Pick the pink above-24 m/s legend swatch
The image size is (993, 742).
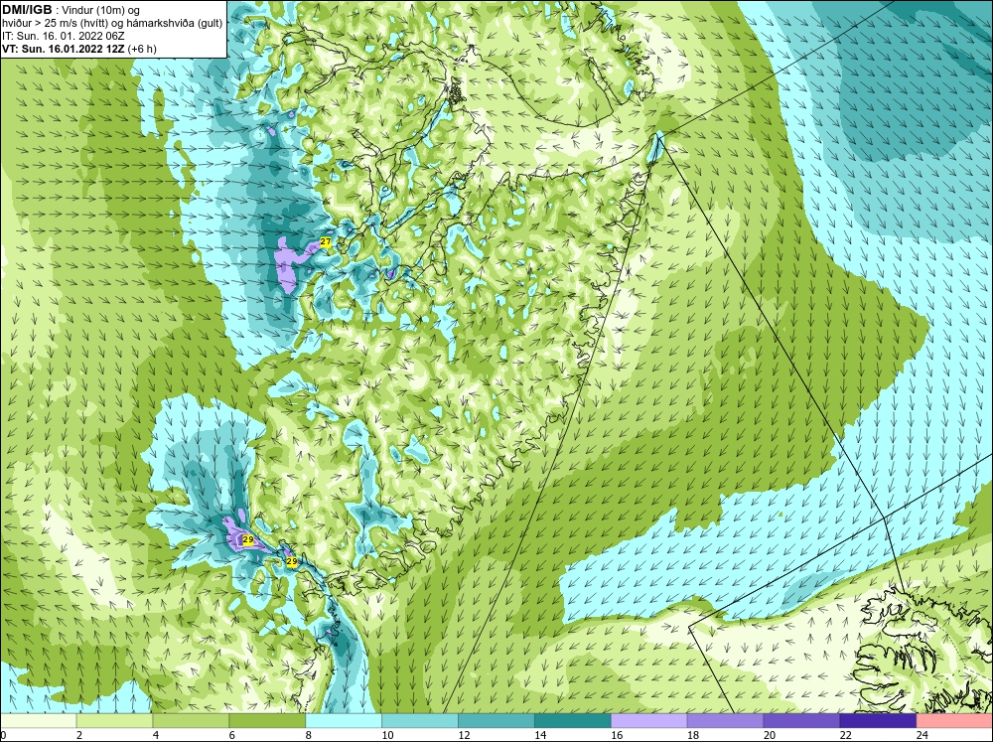(x=954, y=721)
